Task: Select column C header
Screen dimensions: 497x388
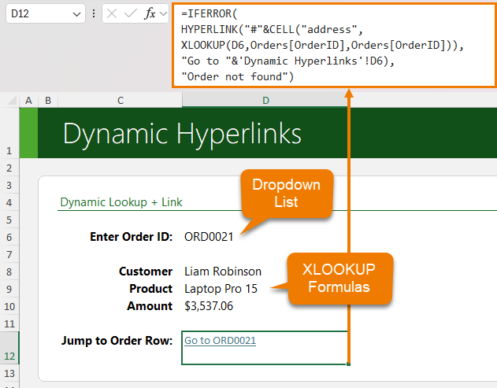Action: (x=121, y=101)
